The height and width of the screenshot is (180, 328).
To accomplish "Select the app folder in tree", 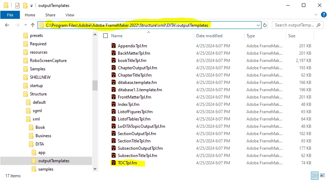I will click(x=41, y=152).
